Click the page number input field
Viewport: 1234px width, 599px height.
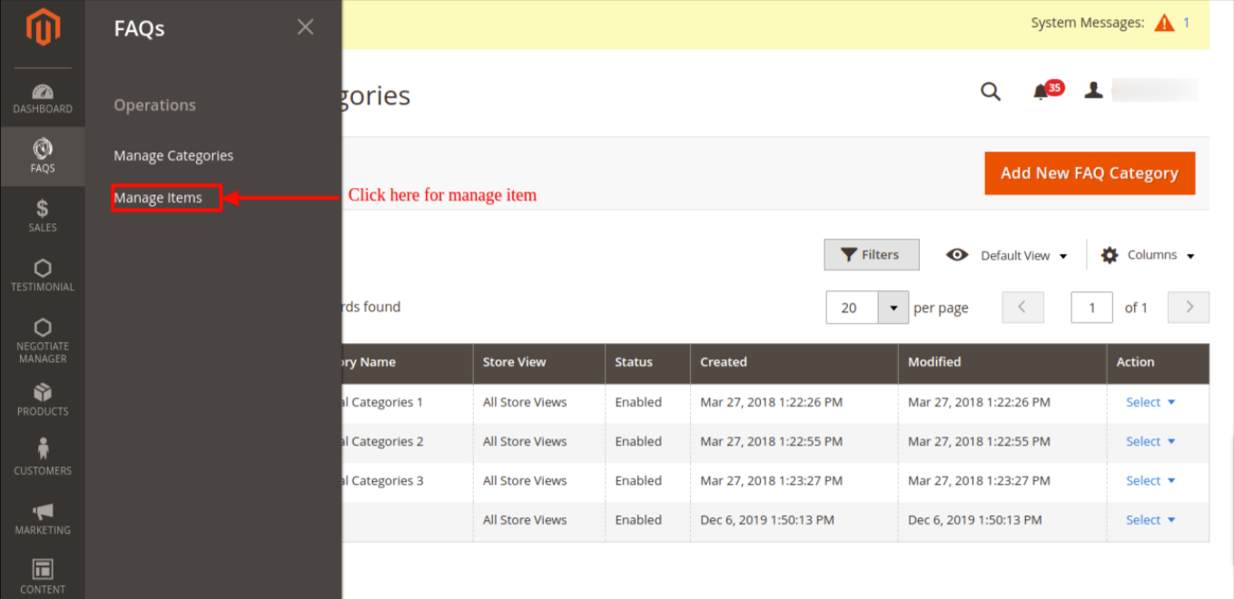[x=1091, y=308]
